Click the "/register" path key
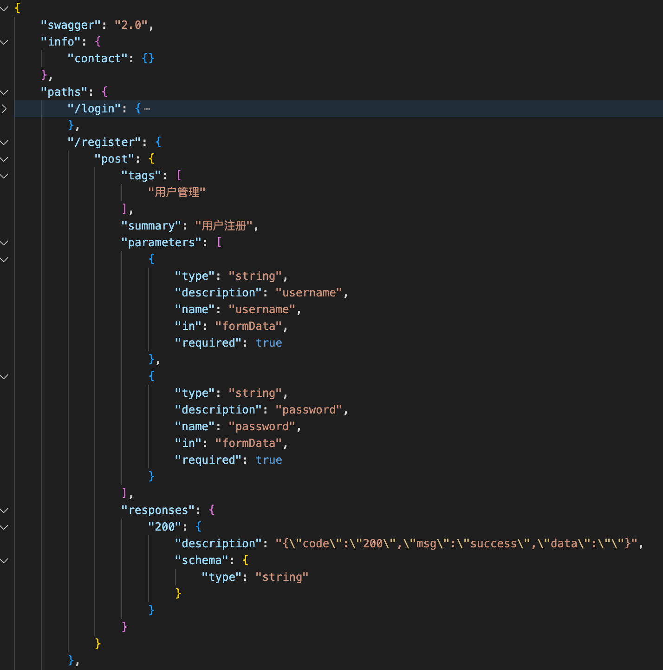The image size is (663, 670). tap(104, 142)
